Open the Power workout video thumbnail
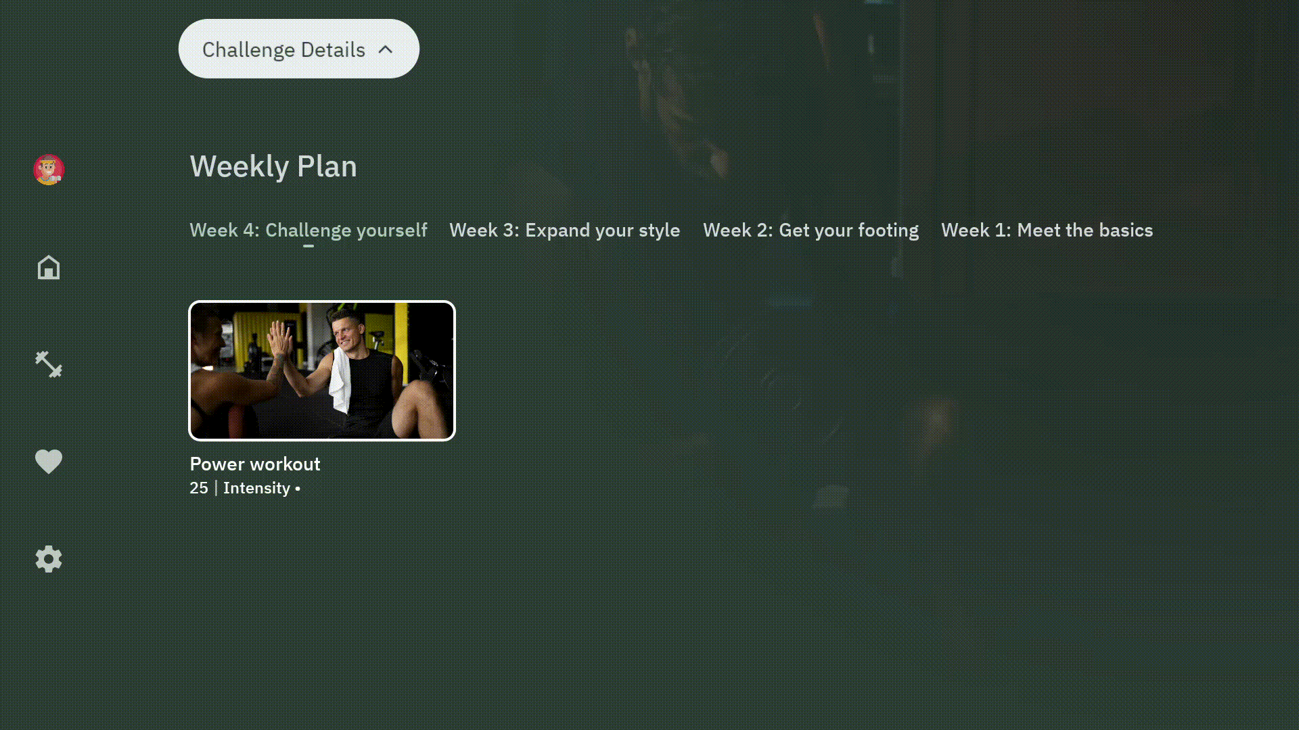The image size is (1299, 730). click(x=321, y=370)
